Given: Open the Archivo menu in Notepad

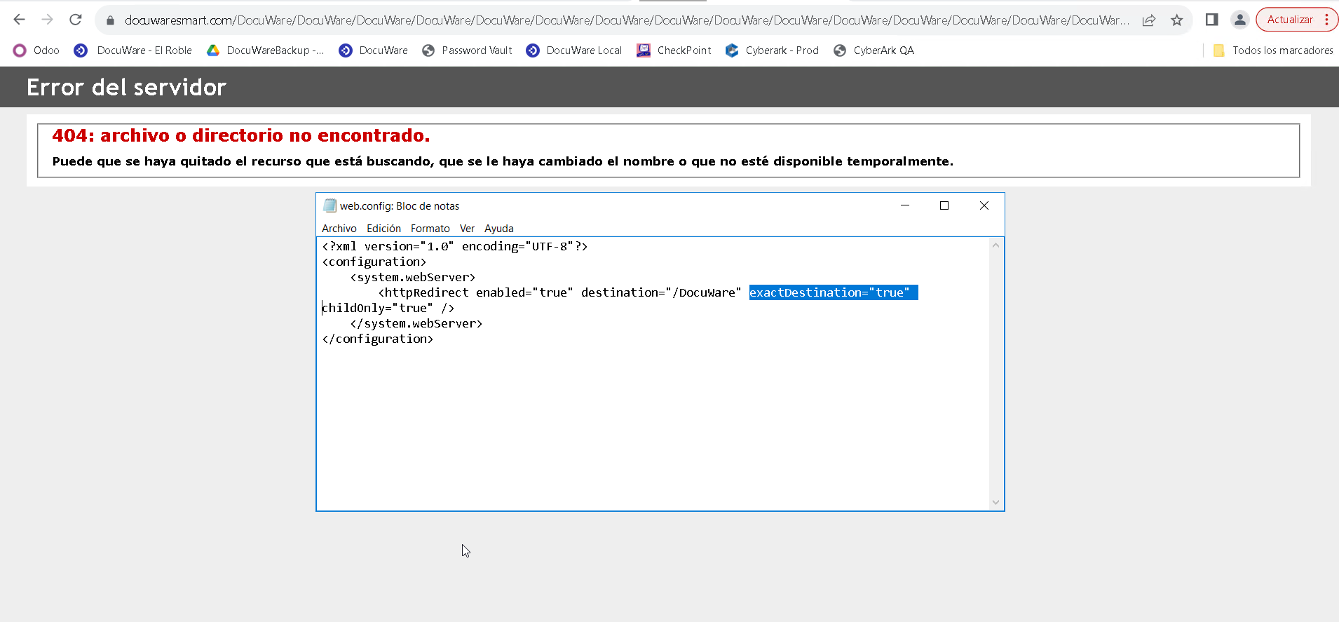Looking at the screenshot, I should pos(339,229).
